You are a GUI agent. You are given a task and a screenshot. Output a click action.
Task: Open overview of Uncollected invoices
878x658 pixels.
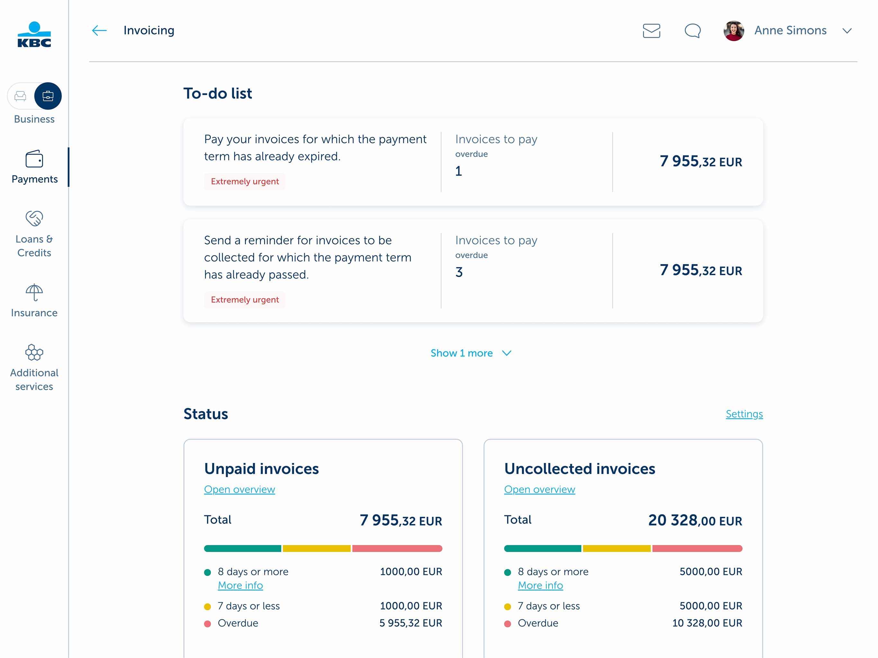click(x=539, y=489)
